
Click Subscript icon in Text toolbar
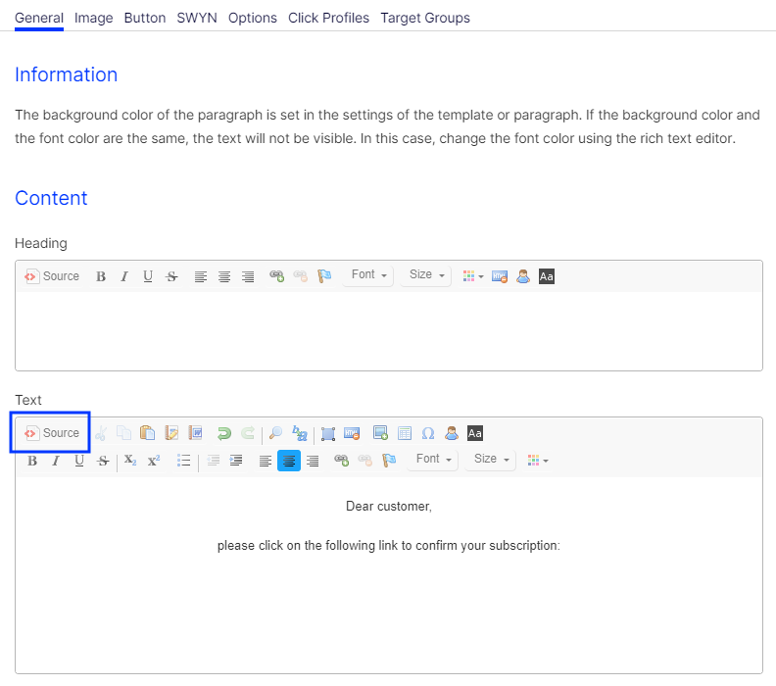click(x=130, y=461)
